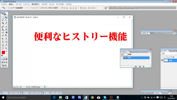Open ウィンドウ(W) menu
The width and height of the screenshot is (177, 100).
60,4
